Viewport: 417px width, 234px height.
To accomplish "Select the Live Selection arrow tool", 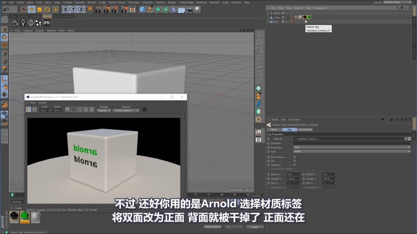I will pos(23,10).
